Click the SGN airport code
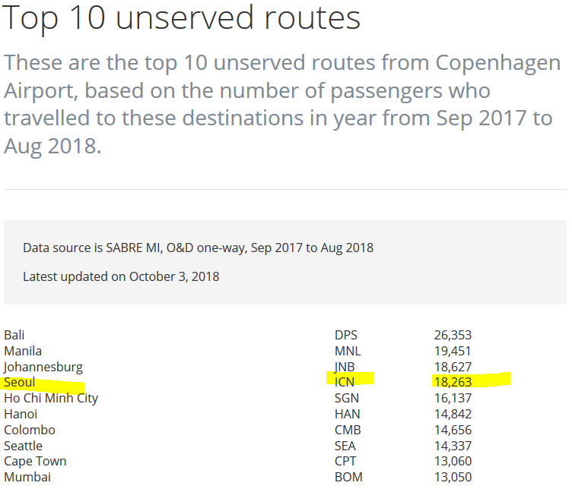The height and width of the screenshot is (489, 572). [347, 398]
